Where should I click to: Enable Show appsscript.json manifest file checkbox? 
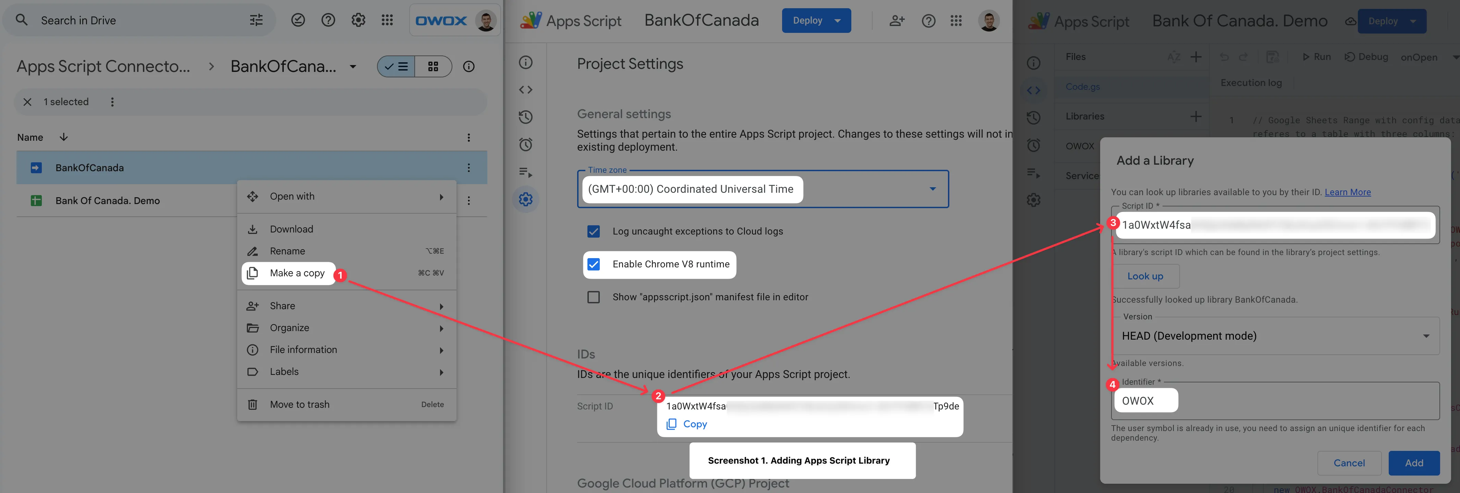pos(593,297)
